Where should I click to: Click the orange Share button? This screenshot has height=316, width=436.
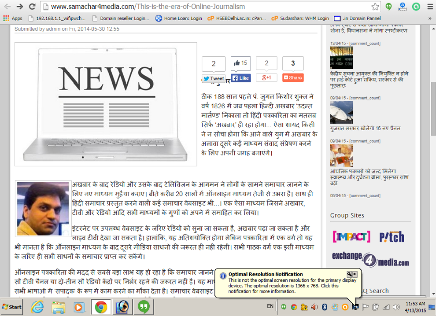point(293,78)
